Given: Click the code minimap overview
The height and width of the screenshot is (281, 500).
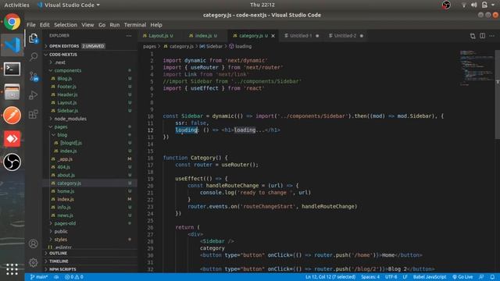Looking at the screenshot, I should click(477, 68).
